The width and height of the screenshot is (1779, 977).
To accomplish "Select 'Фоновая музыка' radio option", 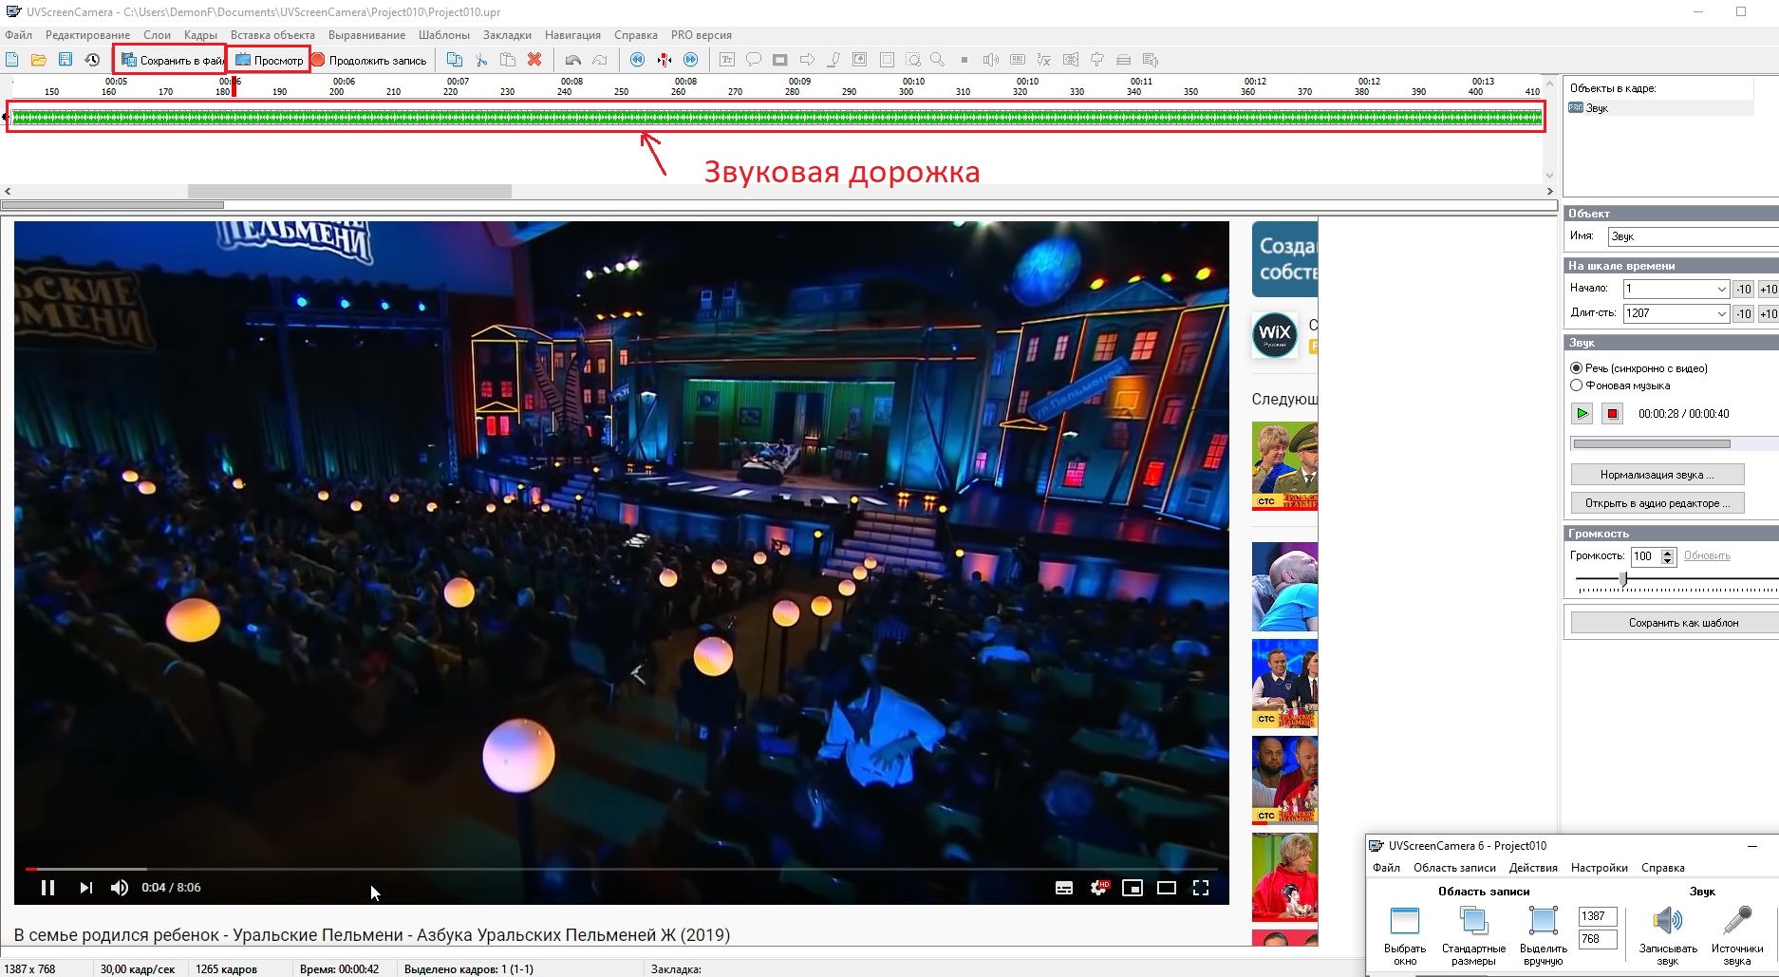I will coord(1577,385).
